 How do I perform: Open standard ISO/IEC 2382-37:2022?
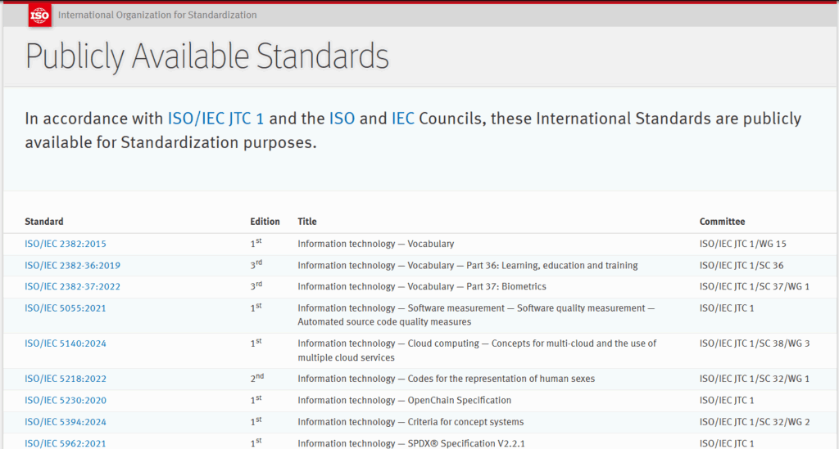point(72,287)
